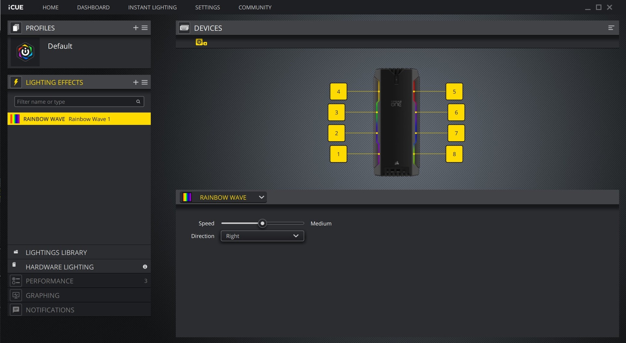
Task: Select lighting zone 8
Action: coord(454,154)
